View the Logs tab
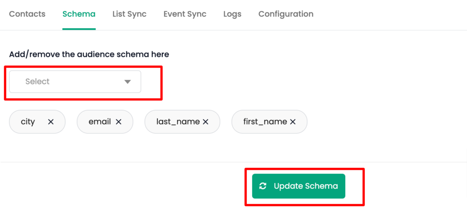 [x=232, y=14]
